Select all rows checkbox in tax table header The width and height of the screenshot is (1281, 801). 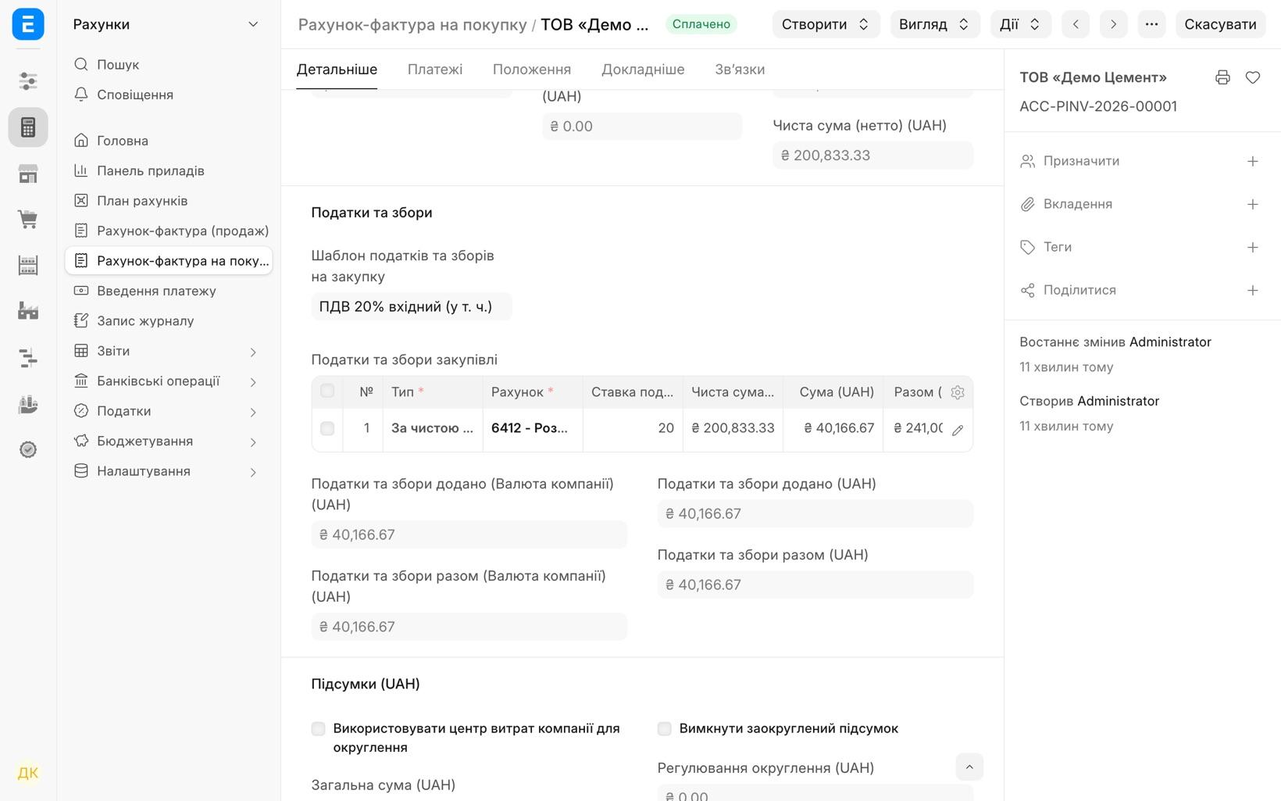(327, 391)
